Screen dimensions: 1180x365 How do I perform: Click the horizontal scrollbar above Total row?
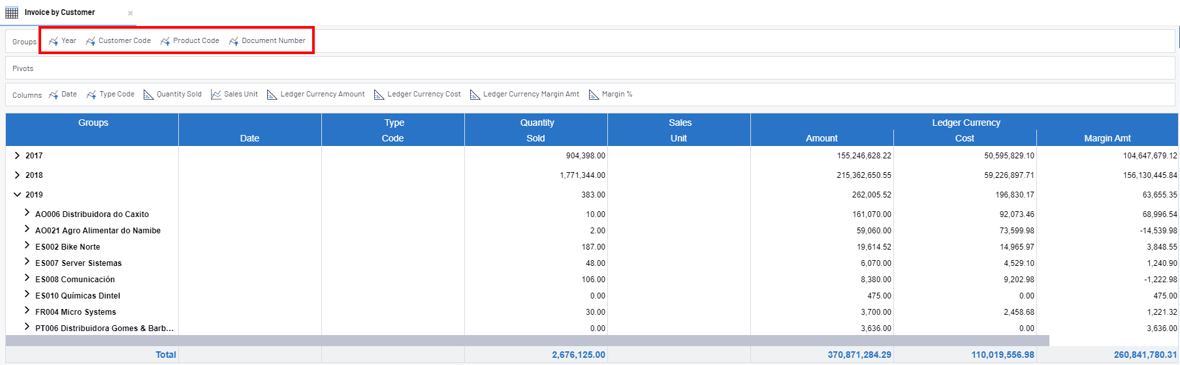click(522, 340)
